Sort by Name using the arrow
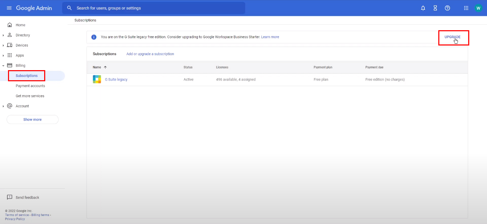Image resolution: width=487 pixels, height=224 pixels. [x=105, y=67]
